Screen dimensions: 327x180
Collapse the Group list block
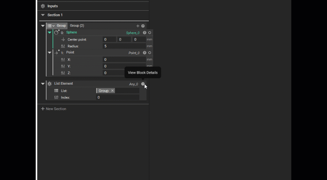tap(43, 26)
